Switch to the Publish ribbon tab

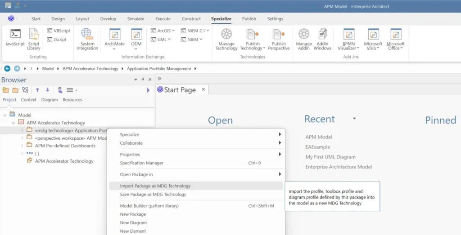(249, 19)
